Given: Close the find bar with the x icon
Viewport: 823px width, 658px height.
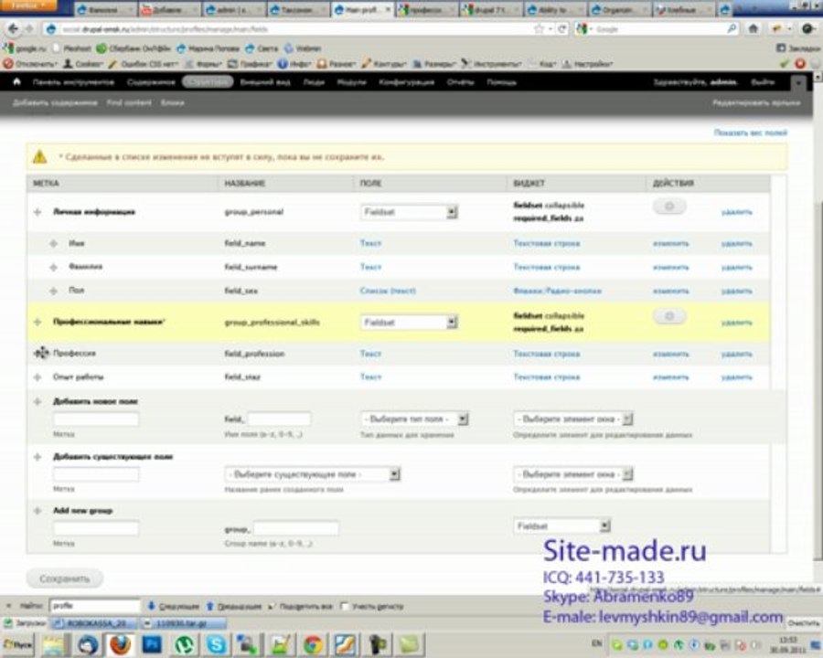Looking at the screenshot, I should coord(8,606).
